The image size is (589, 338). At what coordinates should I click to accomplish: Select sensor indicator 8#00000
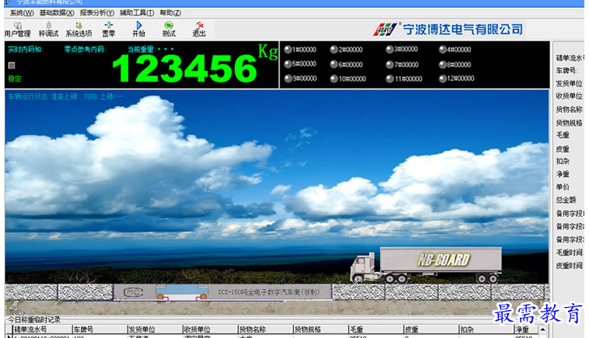pyautogui.click(x=455, y=64)
